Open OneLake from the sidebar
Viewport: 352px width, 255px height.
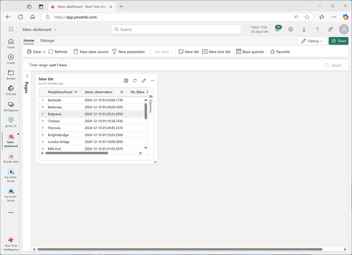coord(11,91)
